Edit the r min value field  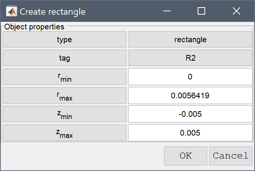[190, 77]
